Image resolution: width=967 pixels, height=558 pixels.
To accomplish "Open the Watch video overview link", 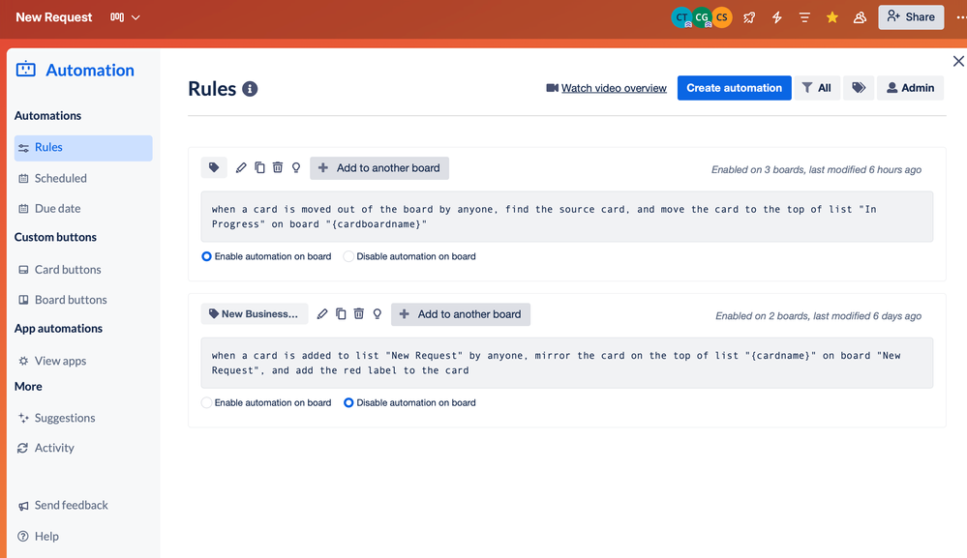I will point(614,87).
